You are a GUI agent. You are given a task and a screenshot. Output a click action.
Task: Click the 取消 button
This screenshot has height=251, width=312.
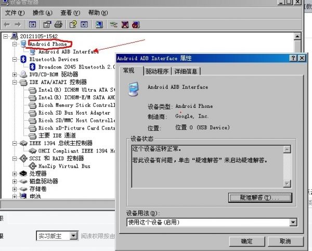[x=285, y=241]
